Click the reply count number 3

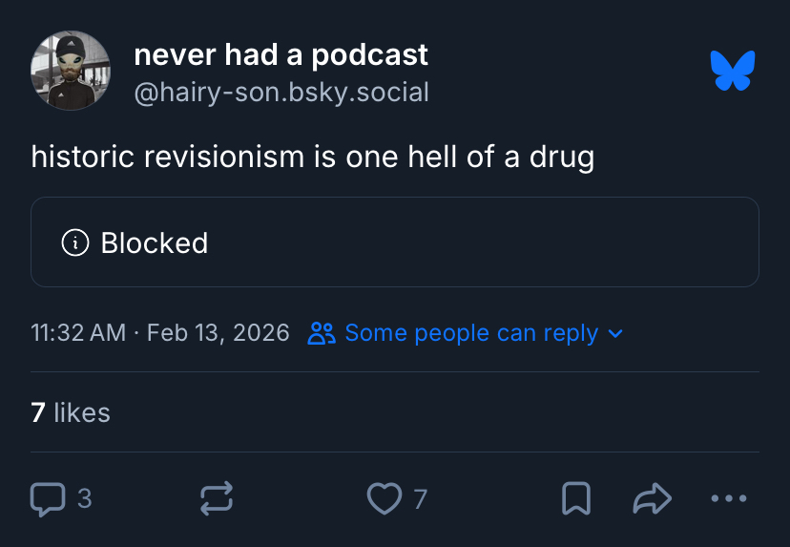[84, 498]
